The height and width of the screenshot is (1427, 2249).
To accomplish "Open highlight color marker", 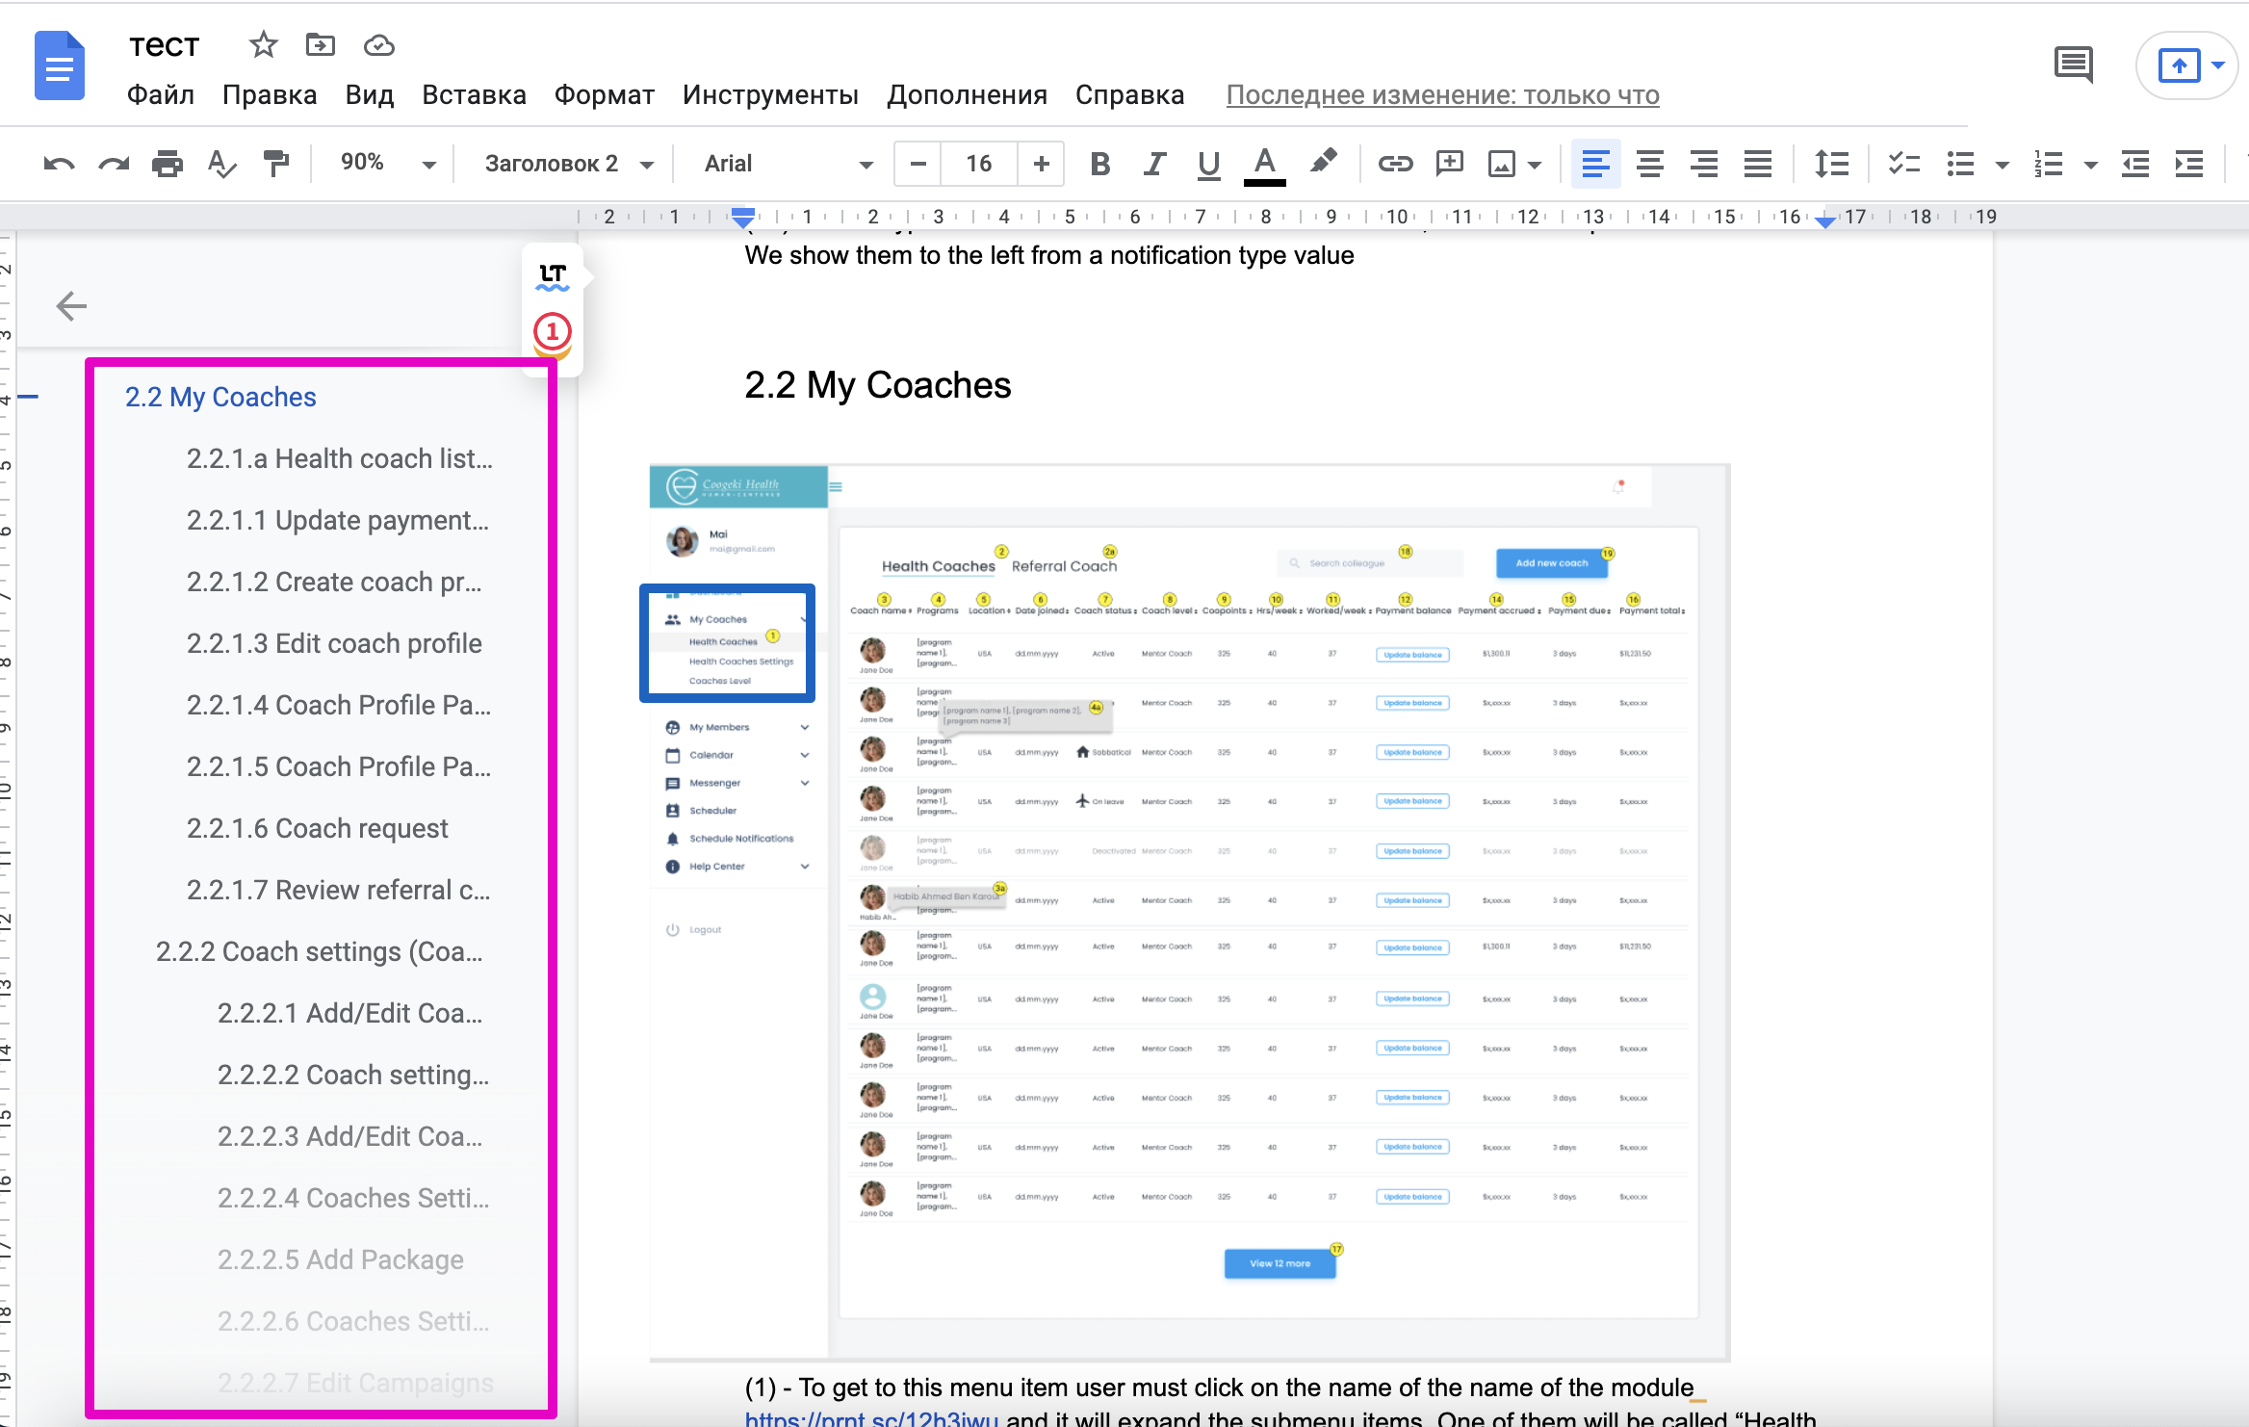I will pos(1324,162).
